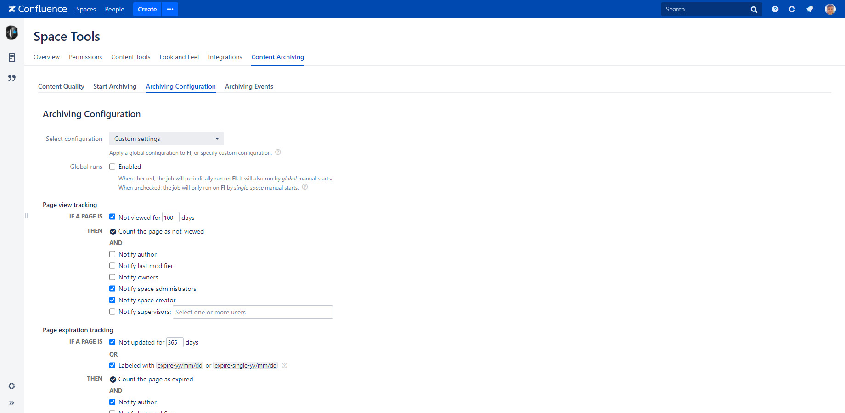The image size is (845, 413).
Task: Open the Spaces menu link
Action: coord(86,9)
